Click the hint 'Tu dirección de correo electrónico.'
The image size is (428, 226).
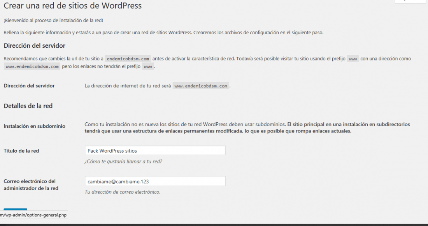tap(122, 192)
